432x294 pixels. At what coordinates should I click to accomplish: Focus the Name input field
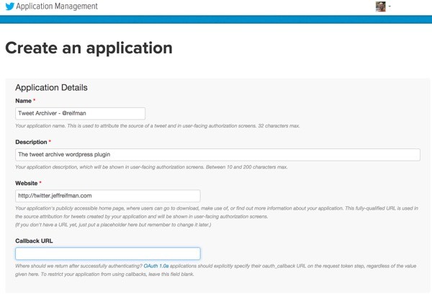80,113
